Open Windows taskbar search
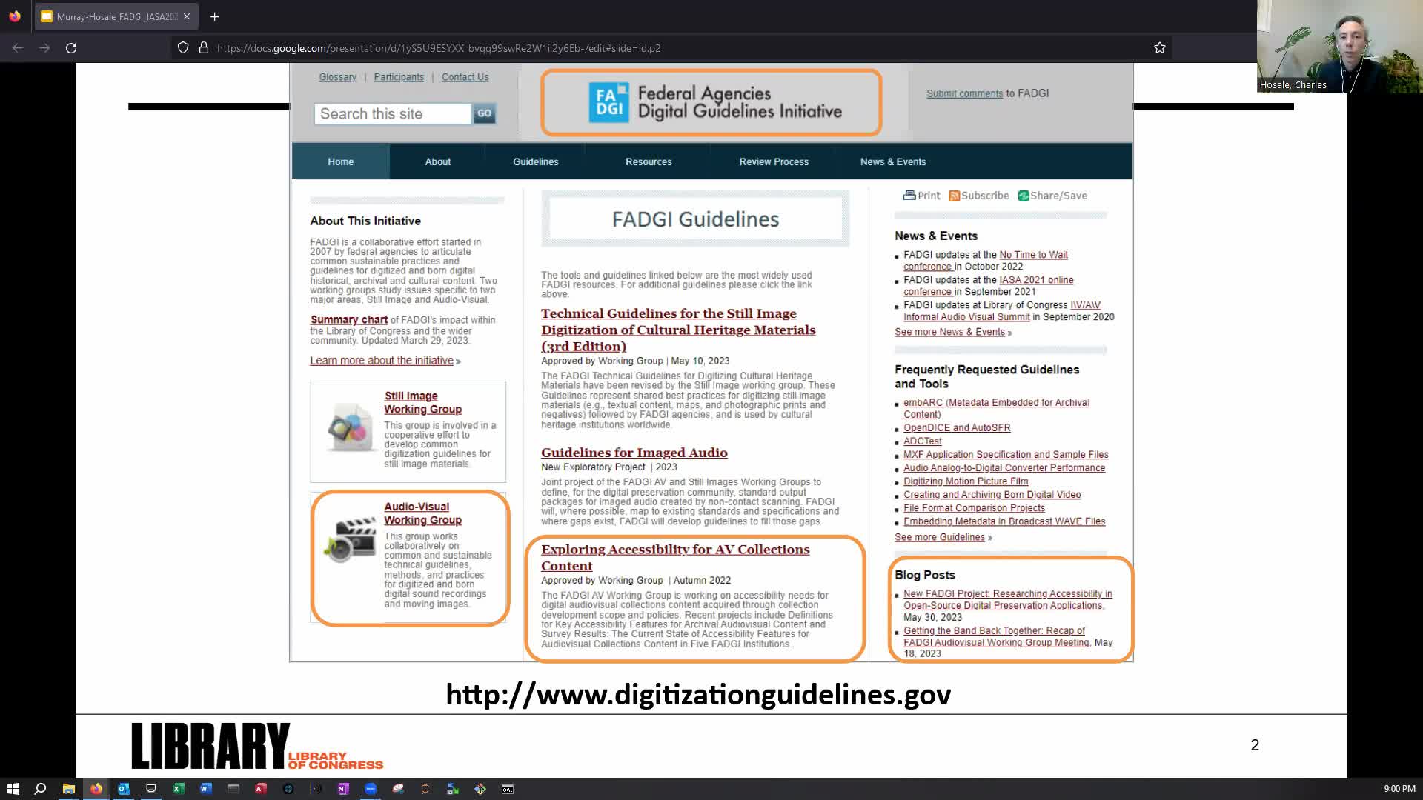The width and height of the screenshot is (1423, 800). coord(41,789)
